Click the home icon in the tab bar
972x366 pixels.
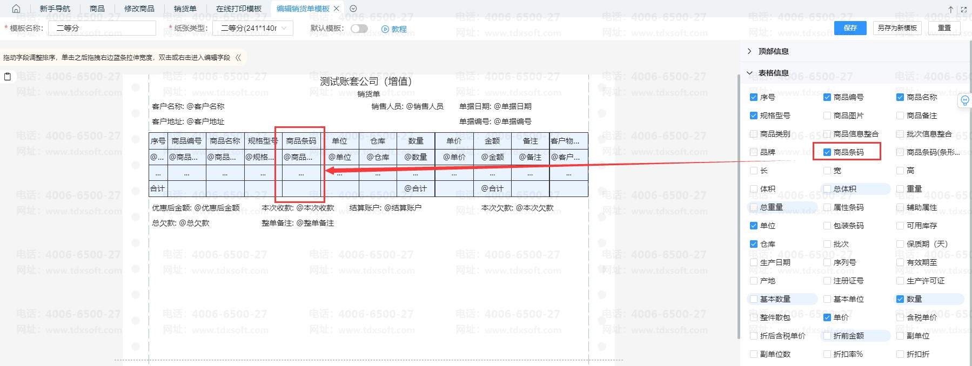pyautogui.click(x=16, y=9)
